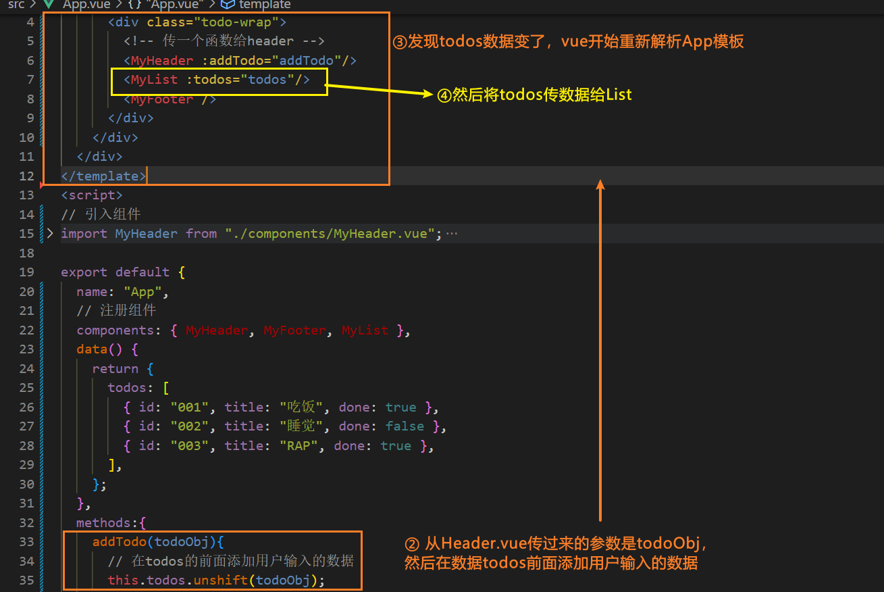
Task: Click line number 12 in the gutter
Action: (26, 176)
